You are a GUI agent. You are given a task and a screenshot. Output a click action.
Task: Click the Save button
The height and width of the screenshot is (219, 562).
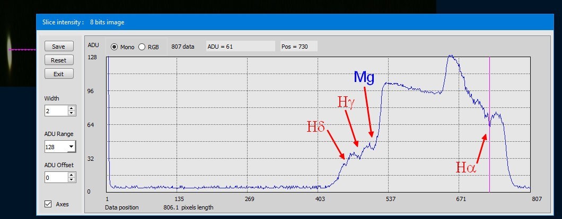click(x=59, y=47)
